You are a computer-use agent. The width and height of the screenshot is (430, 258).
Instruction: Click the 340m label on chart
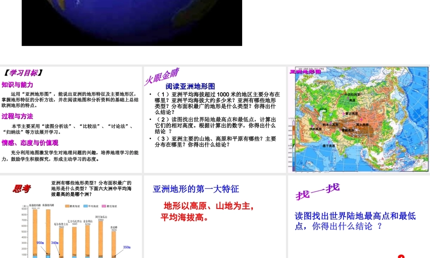point(55,243)
